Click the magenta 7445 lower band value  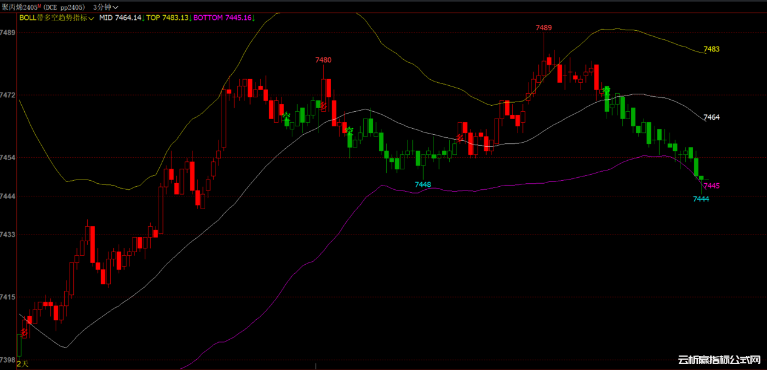[x=712, y=186]
